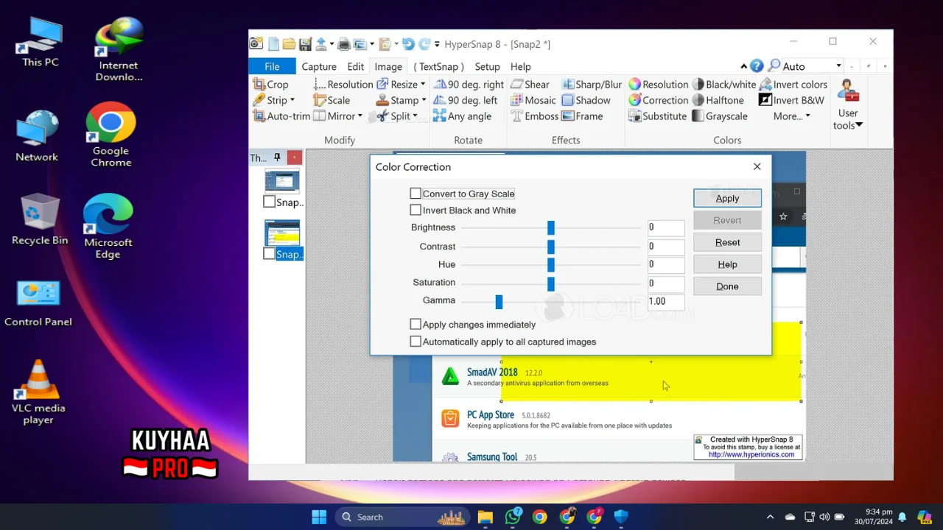Click the Apply button
943x530 pixels.
tap(727, 198)
